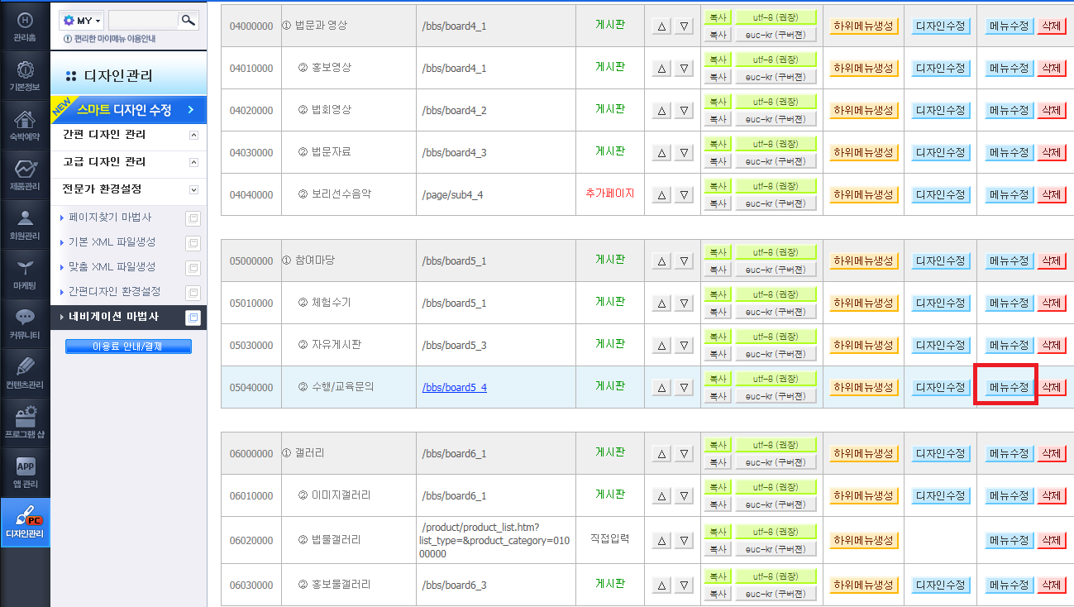
Task: Collapse the 간편 디자인 관리 section
Action: coord(194,135)
